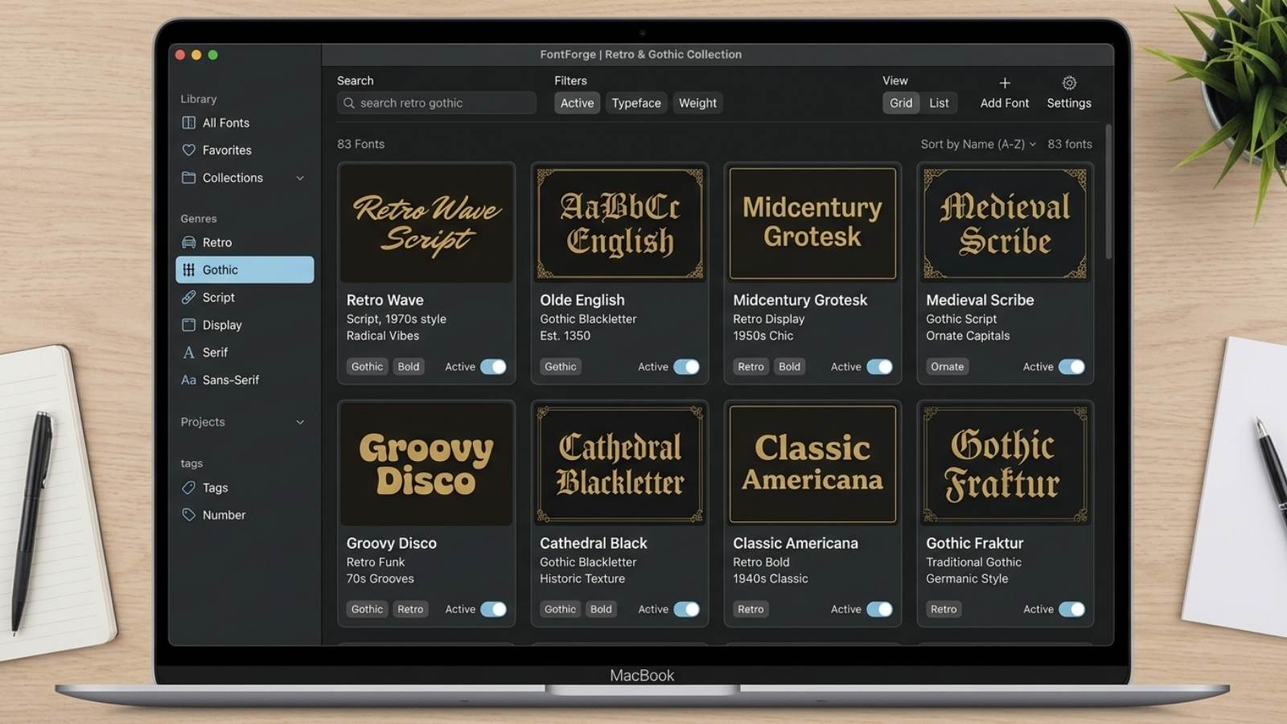1287x724 pixels.
Task: Disable the Midcentury Grotesk active switch
Action: (879, 367)
